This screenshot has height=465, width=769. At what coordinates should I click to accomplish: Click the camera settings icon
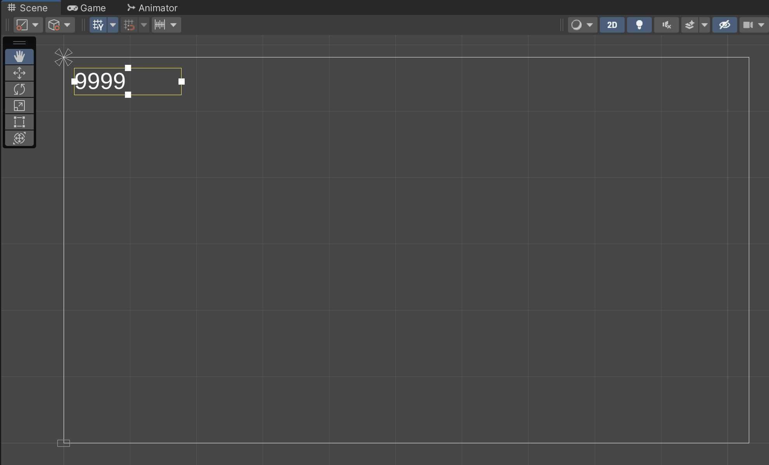click(x=748, y=25)
